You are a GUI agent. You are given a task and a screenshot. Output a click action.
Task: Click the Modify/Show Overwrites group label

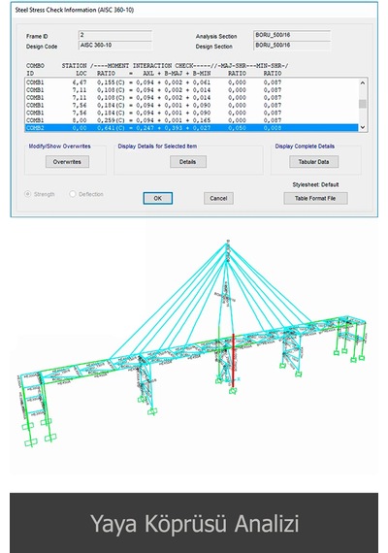pyautogui.click(x=59, y=146)
